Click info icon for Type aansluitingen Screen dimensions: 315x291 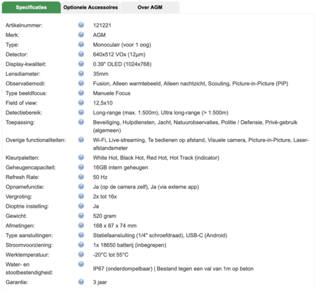81,235
